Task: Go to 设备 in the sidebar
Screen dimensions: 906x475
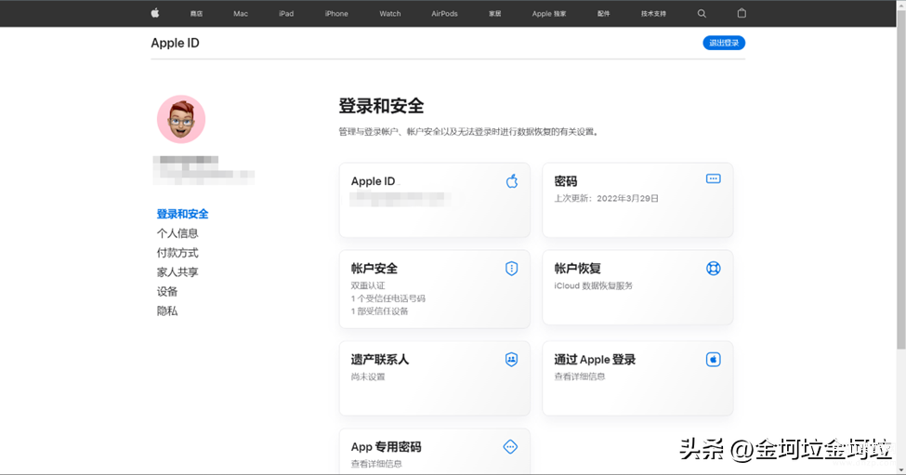Action: pyautogui.click(x=167, y=292)
